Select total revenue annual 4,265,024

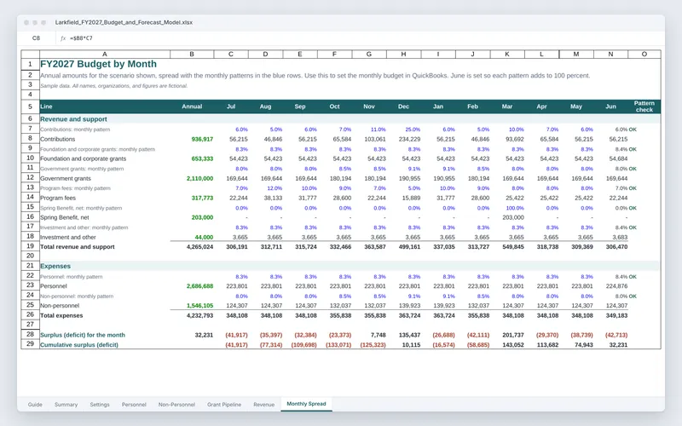[x=200, y=246]
